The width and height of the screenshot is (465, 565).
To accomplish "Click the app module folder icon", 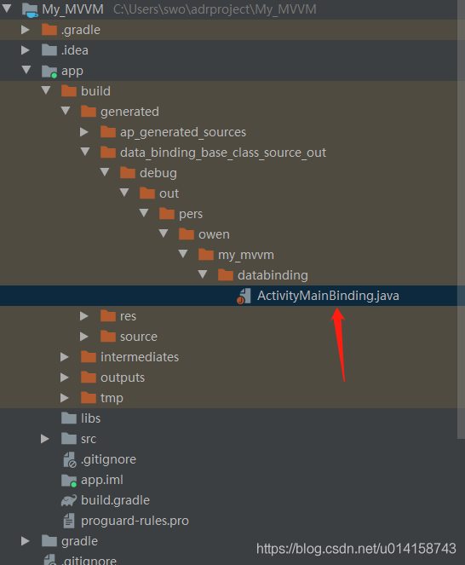I will 49,71.
